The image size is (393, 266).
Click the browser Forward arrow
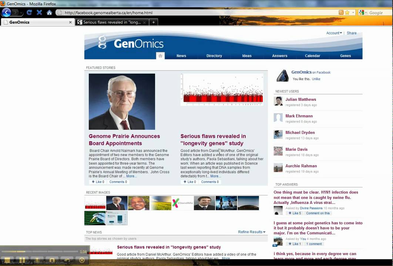[16, 13]
